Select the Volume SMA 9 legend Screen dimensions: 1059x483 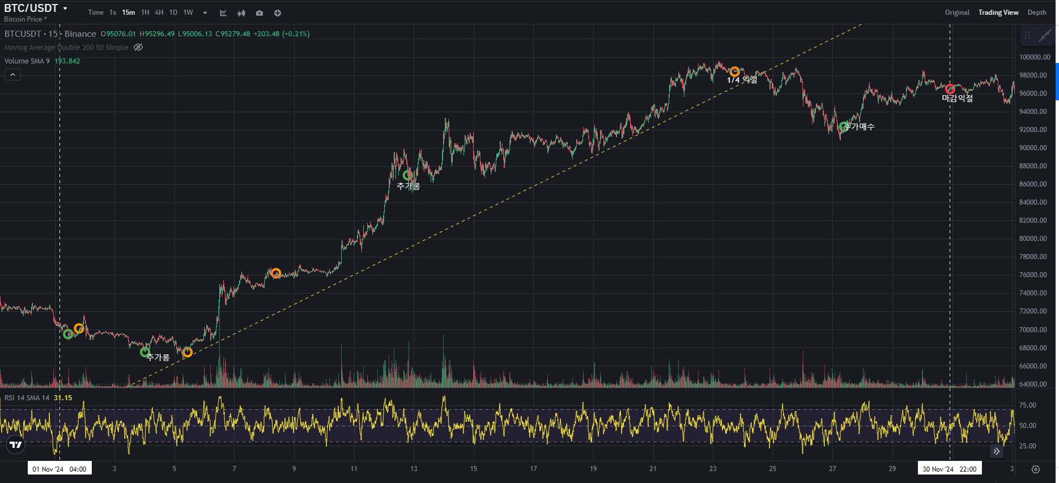pyautogui.click(x=27, y=61)
